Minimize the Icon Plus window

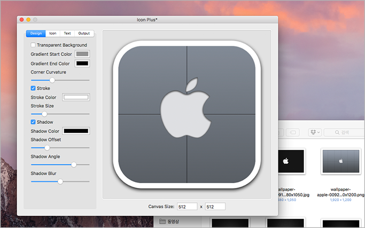click(x=28, y=20)
